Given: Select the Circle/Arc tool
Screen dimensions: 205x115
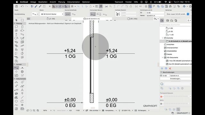Looking at the screenshot, I should (16, 101).
